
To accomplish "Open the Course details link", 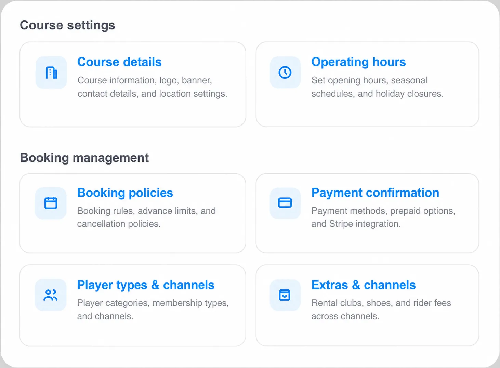I will click(119, 62).
